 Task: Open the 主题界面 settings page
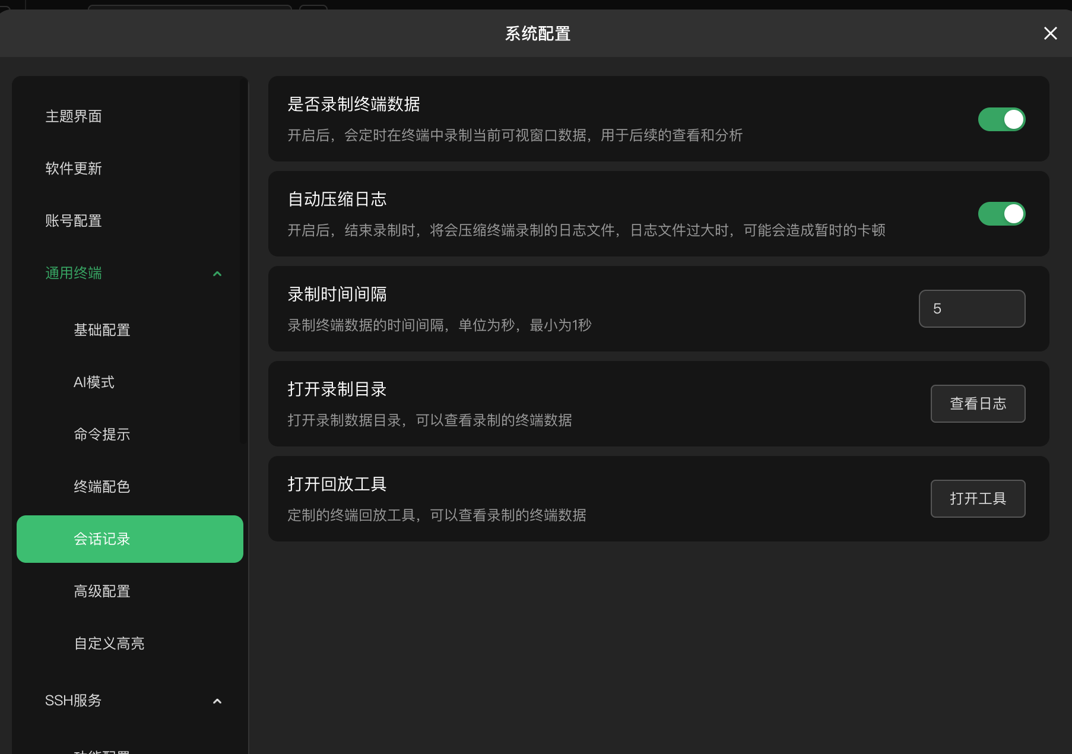click(x=74, y=116)
